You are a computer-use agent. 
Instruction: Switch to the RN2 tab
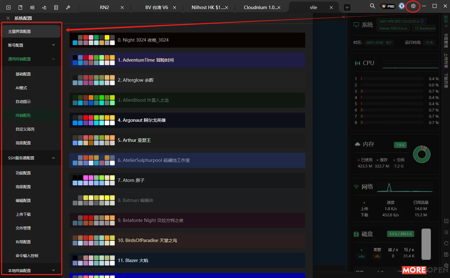[104, 7]
